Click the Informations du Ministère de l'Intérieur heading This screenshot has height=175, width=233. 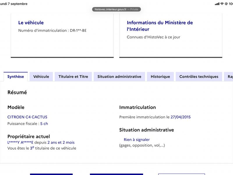[x=160, y=26]
